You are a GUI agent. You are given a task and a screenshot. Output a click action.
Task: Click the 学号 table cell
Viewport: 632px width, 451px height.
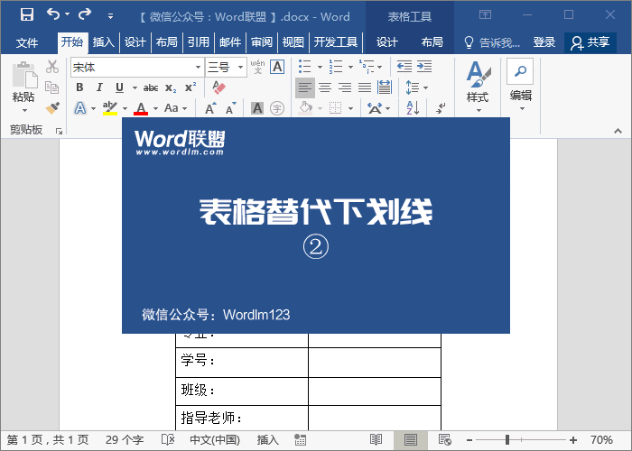(242, 362)
